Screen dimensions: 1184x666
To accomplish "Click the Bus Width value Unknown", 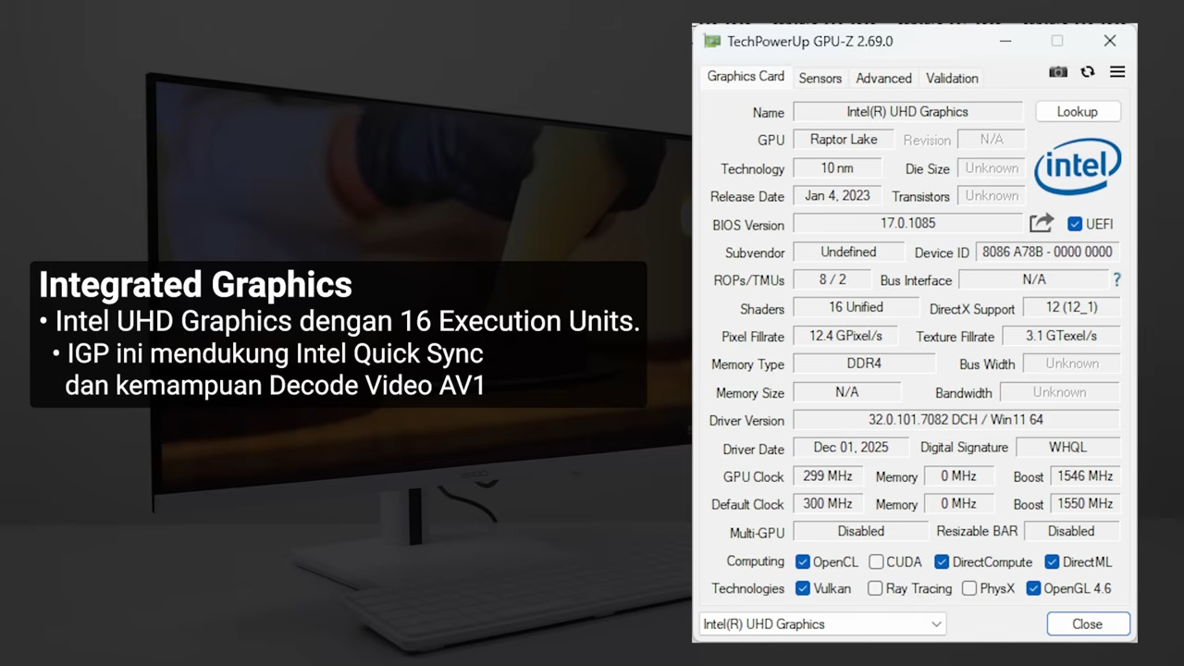I will pyautogui.click(x=1071, y=364).
